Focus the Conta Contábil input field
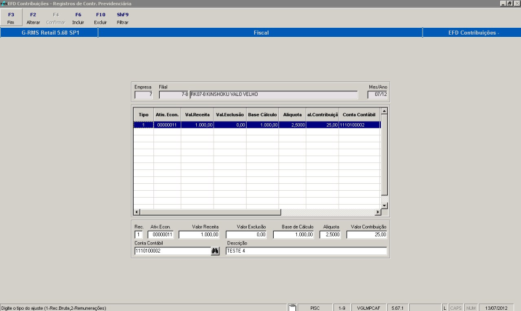This screenshot has height=311, width=521. (x=173, y=251)
